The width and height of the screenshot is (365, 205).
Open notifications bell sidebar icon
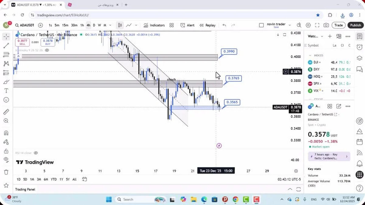(360, 164)
